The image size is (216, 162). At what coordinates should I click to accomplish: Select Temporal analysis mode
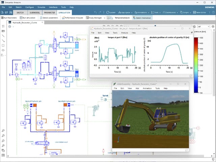point(122,18)
